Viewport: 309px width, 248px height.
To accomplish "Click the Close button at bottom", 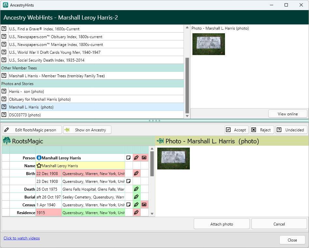I will pyautogui.click(x=292, y=240).
